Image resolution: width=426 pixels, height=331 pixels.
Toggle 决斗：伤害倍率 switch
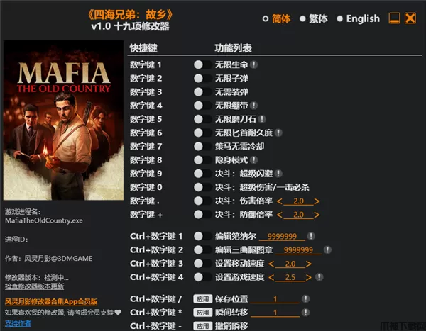pyautogui.click(x=202, y=201)
